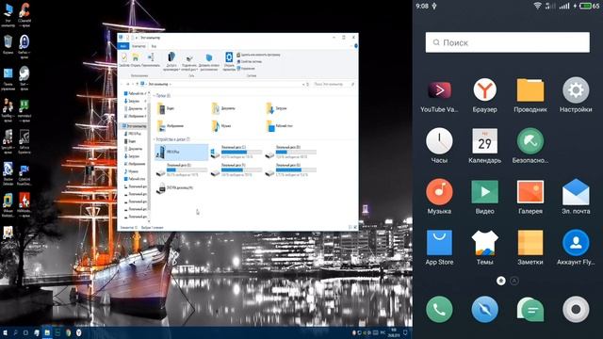The height and width of the screenshot is (339, 603).
Task: Open the Проводник file manager app
Action: coord(530,90)
